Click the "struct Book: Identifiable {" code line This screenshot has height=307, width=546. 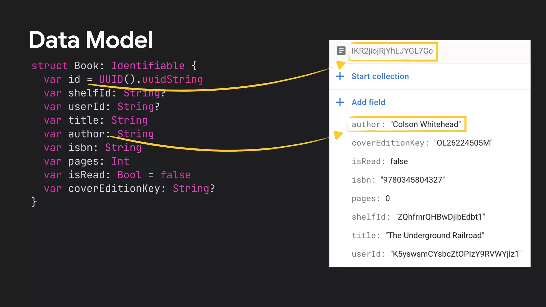pos(114,66)
